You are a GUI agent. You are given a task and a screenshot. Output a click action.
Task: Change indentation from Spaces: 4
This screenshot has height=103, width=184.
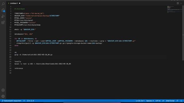tap(150, 101)
